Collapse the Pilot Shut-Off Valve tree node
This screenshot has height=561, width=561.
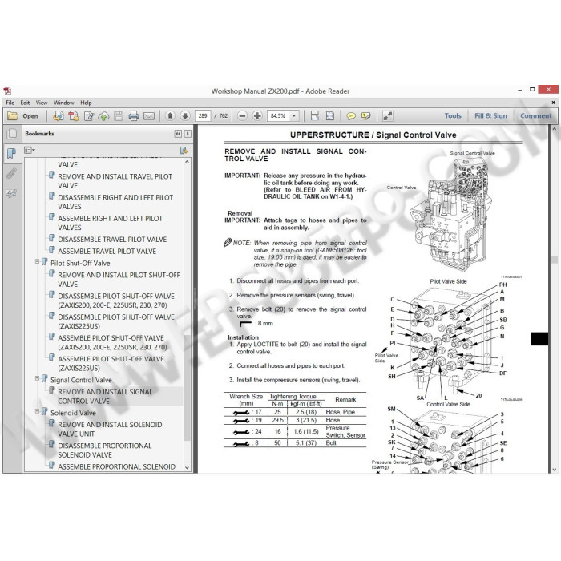pyautogui.click(x=37, y=262)
